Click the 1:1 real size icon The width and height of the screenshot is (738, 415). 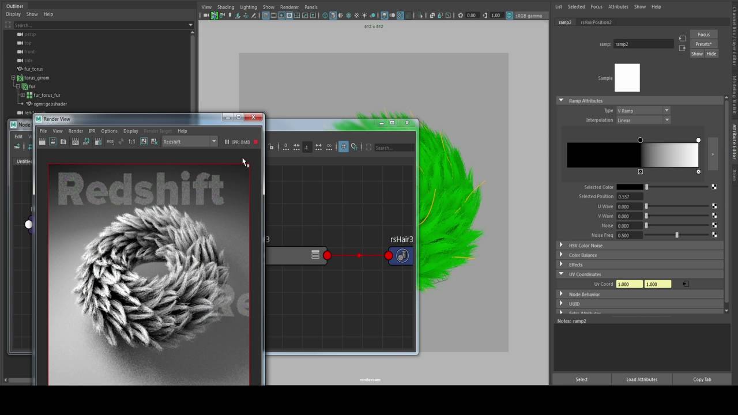tap(131, 142)
